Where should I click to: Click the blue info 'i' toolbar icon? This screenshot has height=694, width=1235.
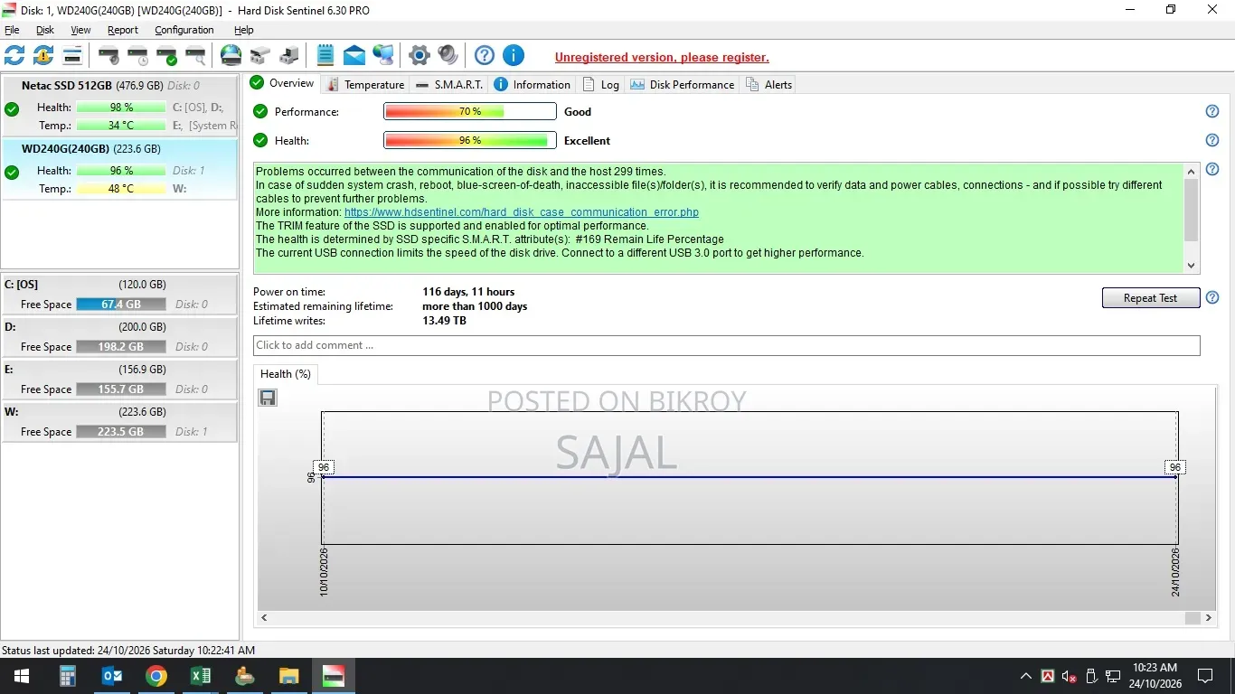click(514, 55)
